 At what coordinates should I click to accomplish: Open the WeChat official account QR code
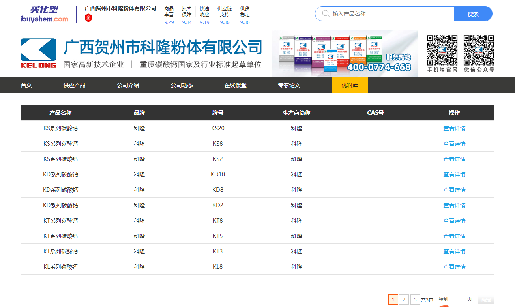pyautogui.click(x=479, y=50)
